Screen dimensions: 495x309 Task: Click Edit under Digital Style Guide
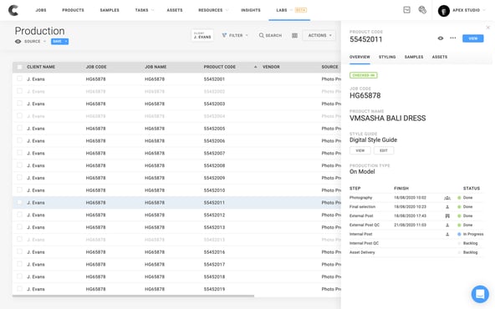(384, 150)
